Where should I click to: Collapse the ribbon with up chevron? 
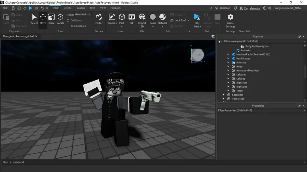[x=211, y=8]
